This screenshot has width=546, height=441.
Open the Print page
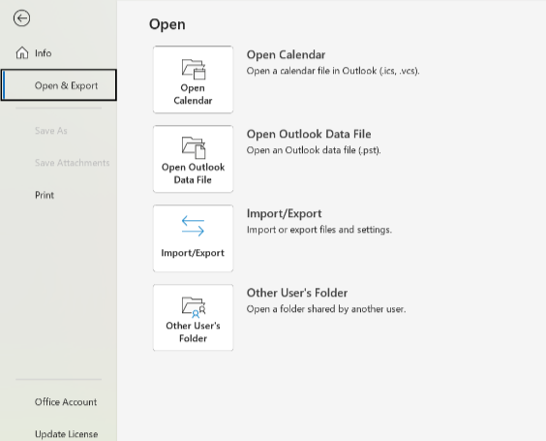(x=45, y=195)
